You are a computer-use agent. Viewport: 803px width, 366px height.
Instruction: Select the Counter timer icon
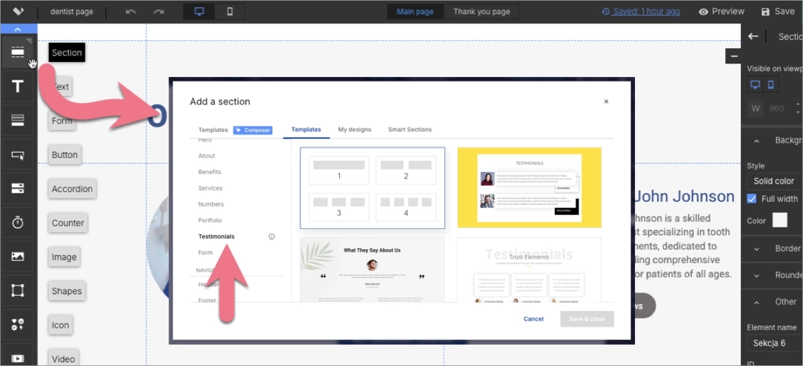click(17, 223)
